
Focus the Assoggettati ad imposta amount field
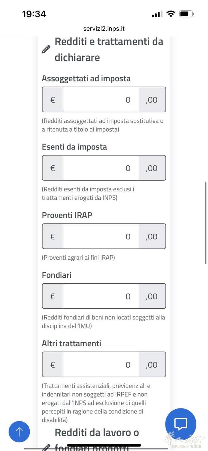click(101, 100)
